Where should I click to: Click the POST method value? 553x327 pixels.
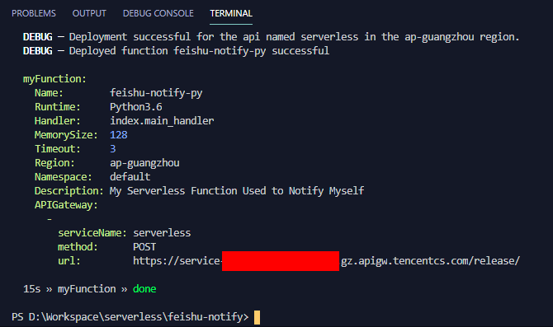pyautogui.click(x=144, y=247)
